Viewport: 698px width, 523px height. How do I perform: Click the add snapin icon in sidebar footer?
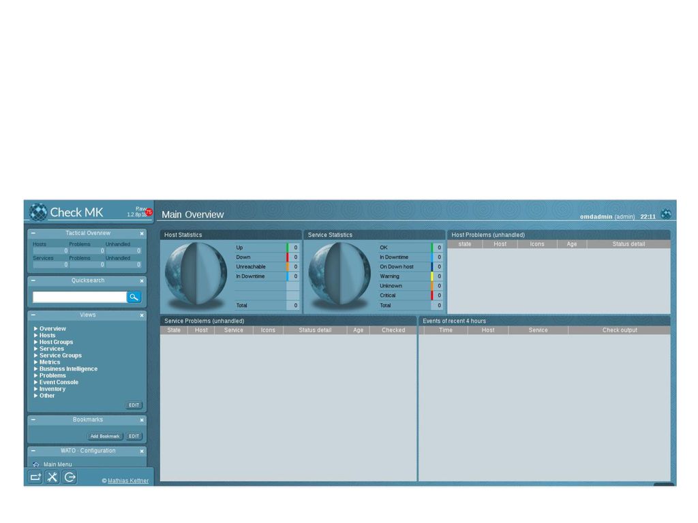pos(35,477)
